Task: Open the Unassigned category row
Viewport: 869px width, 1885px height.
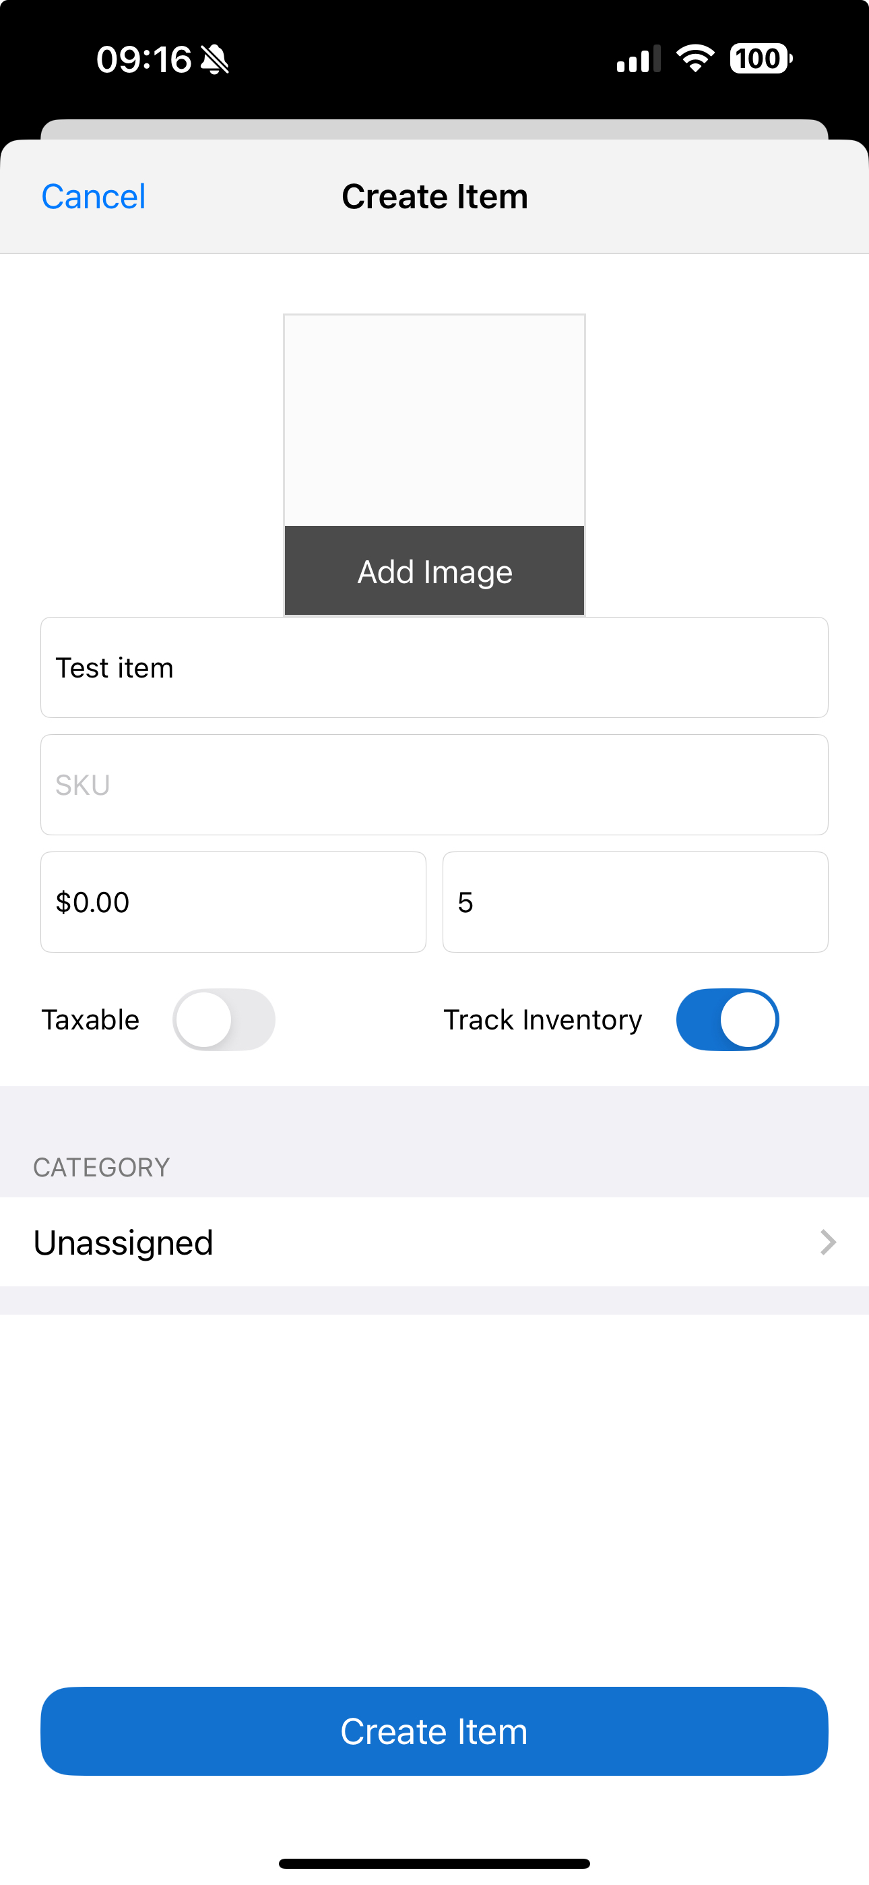Action: point(434,1242)
